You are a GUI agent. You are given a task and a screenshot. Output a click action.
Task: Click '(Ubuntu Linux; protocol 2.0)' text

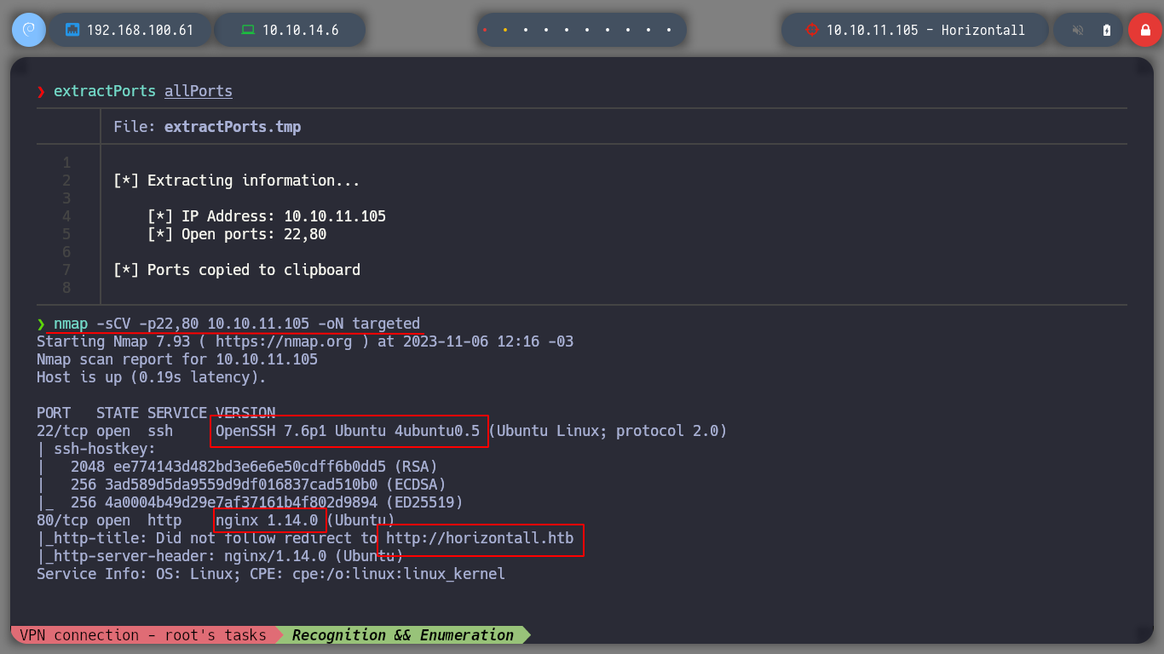pos(608,431)
